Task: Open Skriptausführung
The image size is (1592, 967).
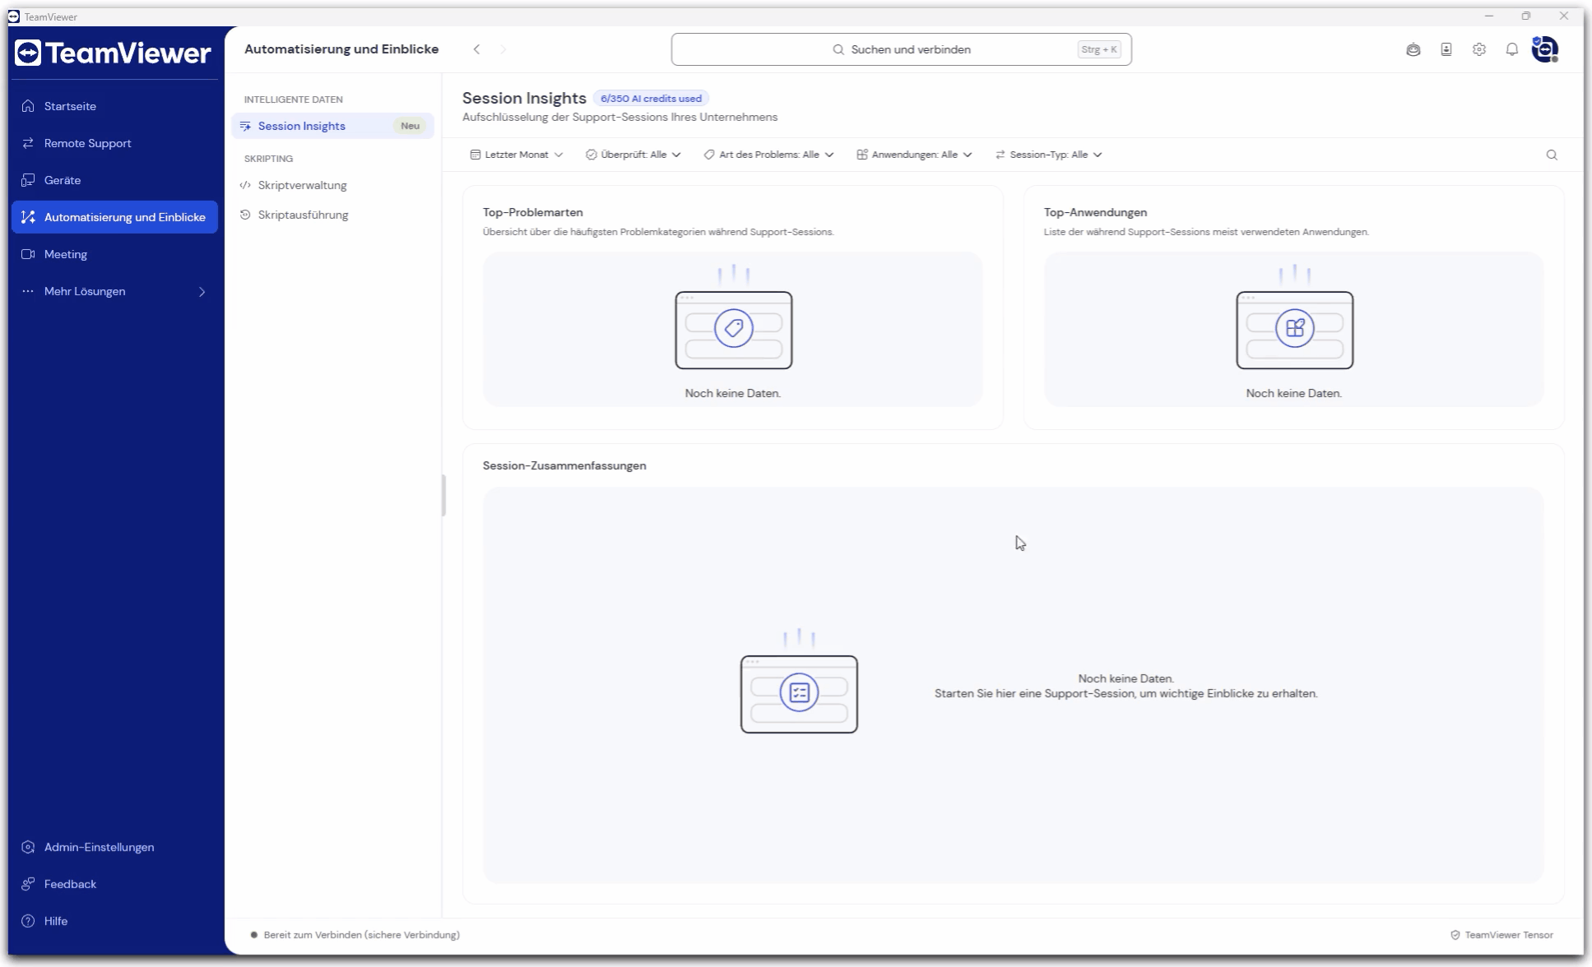Action: (332, 215)
